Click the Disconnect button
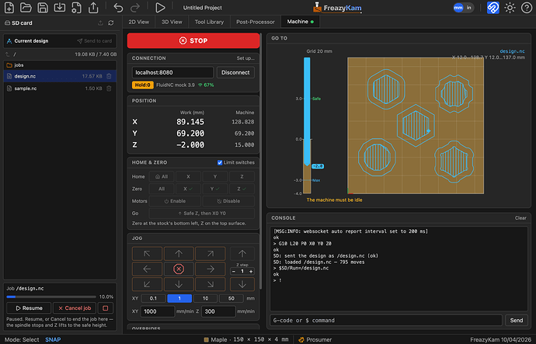 pyautogui.click(x=235, y=72)
